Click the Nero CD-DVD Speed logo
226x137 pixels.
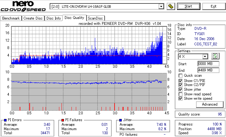click(x=23, y=6)
